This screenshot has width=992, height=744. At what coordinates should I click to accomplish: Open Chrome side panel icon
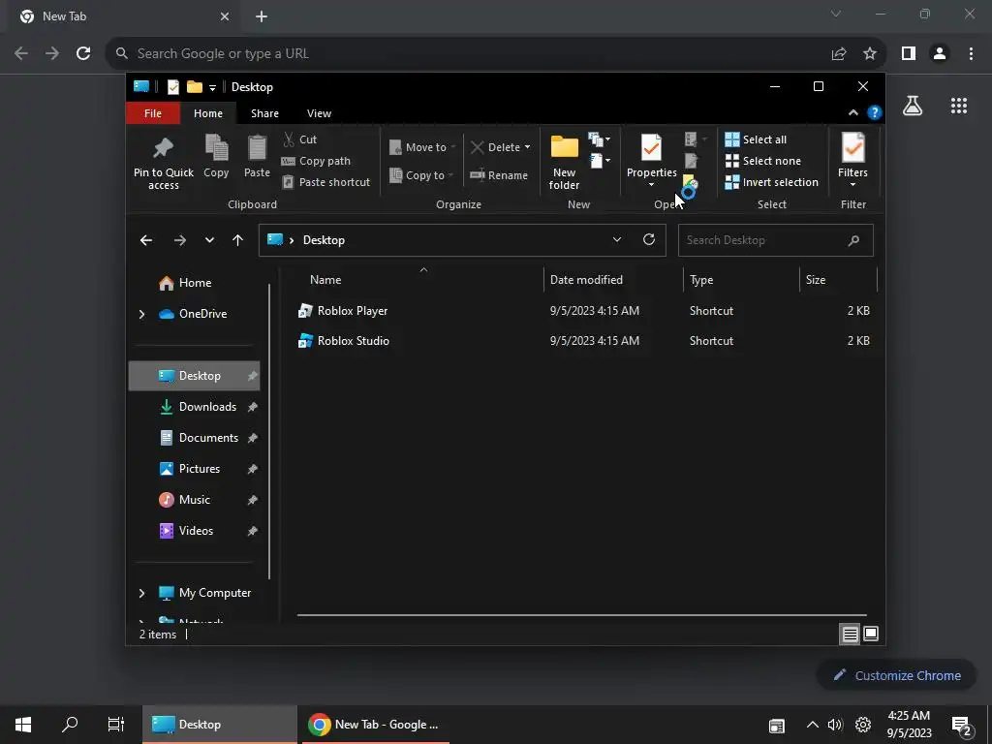[x=909, y=54]
